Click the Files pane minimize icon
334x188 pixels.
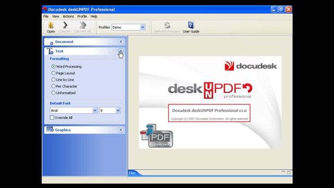tap(283, 172)
